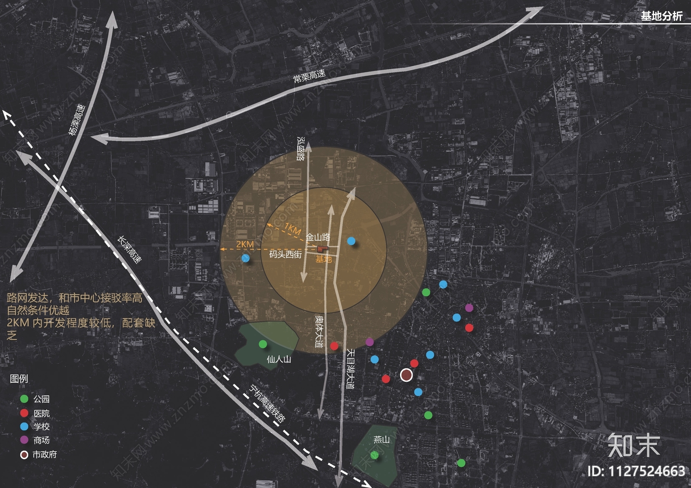Click the 码头西街 street label
This screenshot has height=488, width=691.
point(285,254)
